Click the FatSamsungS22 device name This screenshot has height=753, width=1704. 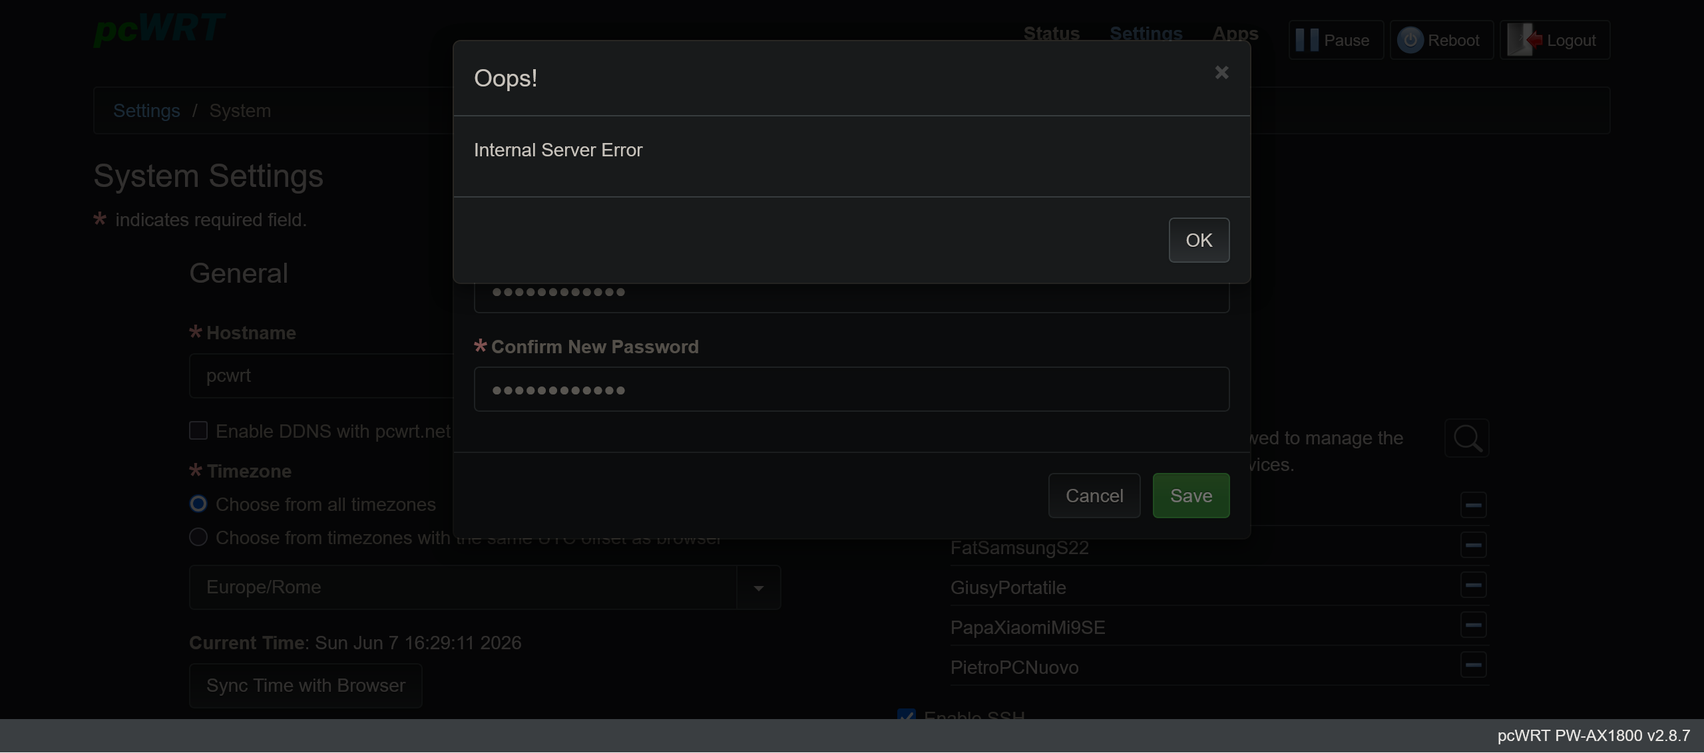pos(1019,548)
